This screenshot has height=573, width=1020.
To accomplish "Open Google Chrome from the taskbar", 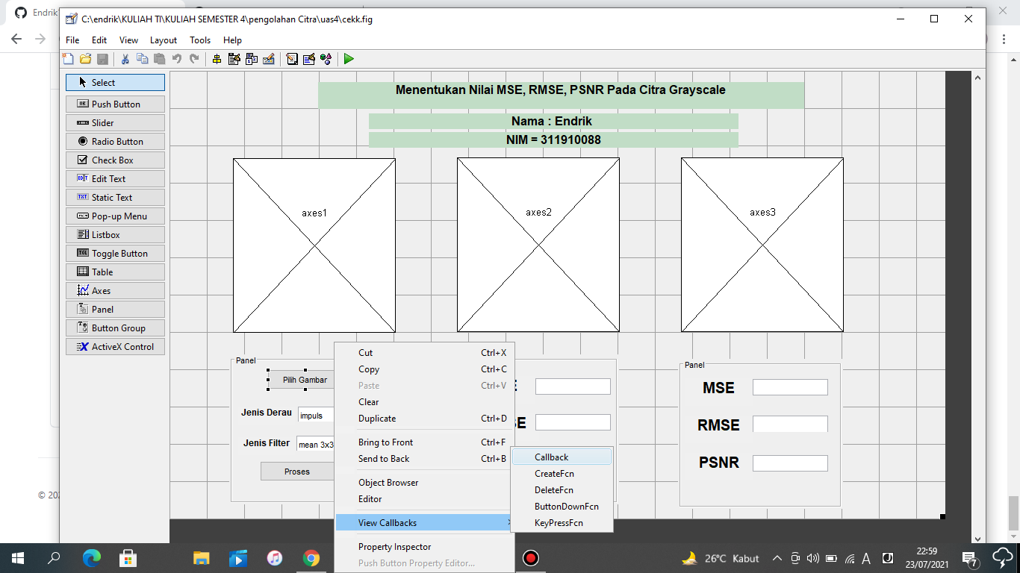I will coord(311,558).
